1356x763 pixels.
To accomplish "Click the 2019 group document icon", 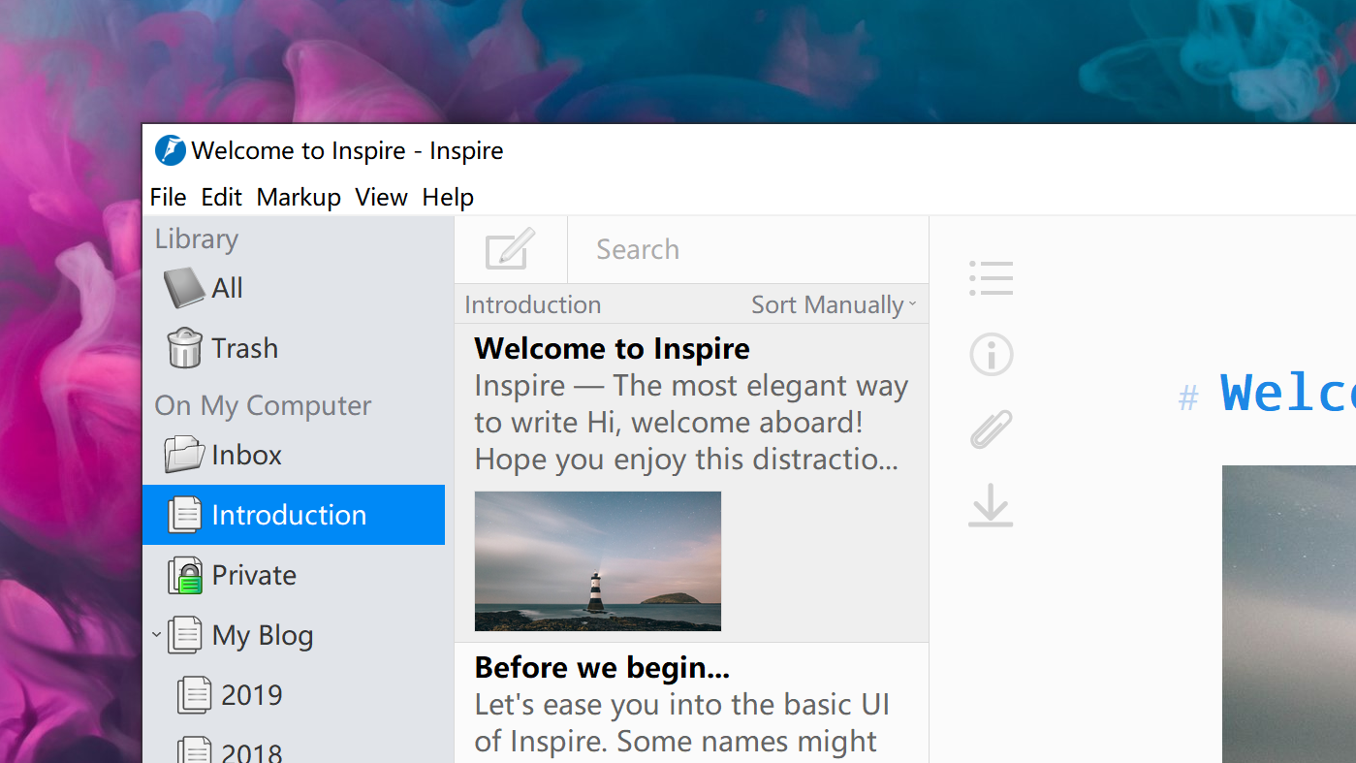I will [194, 695].
